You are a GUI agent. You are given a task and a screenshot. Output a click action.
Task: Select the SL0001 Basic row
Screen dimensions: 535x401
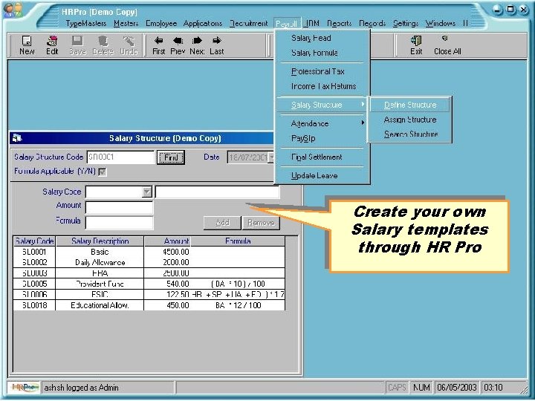pos(149,252)
